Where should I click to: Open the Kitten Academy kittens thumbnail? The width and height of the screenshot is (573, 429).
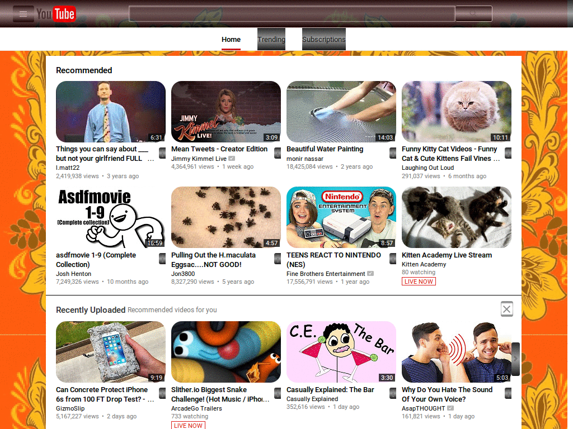tap(457, 217)
